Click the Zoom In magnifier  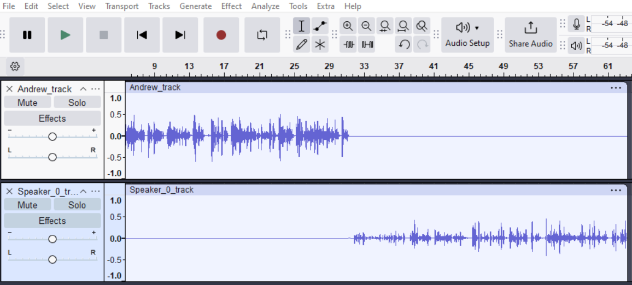click(348, 26)
